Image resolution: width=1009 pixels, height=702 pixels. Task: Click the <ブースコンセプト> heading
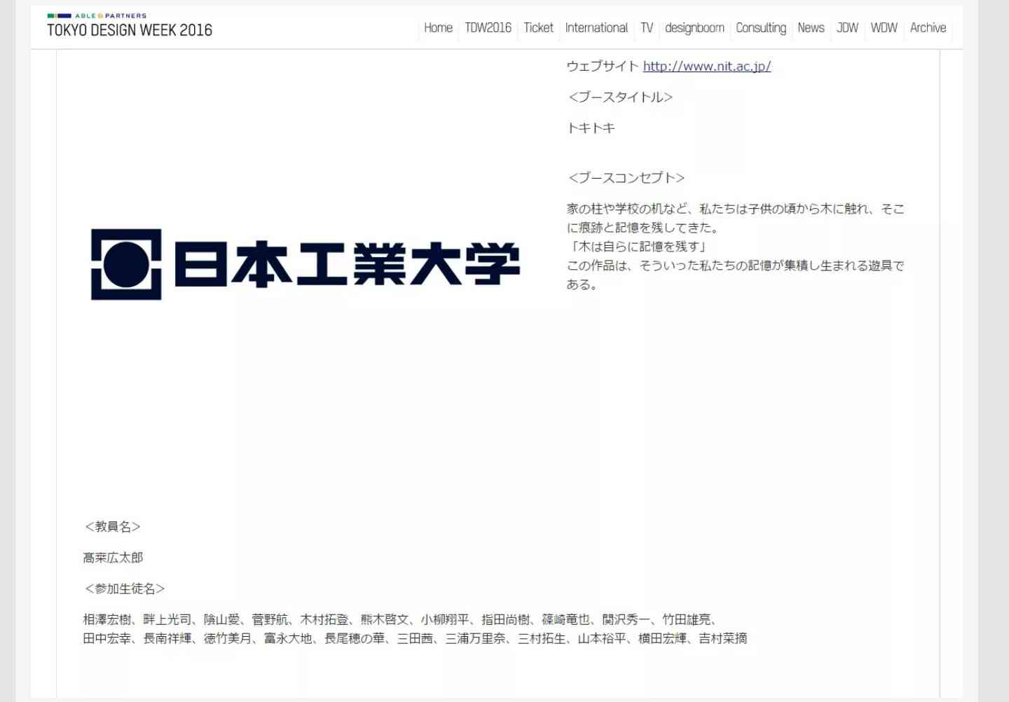(x=626, y=178)
